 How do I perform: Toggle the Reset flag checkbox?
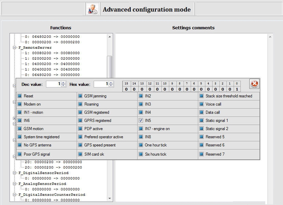[20, 96]
